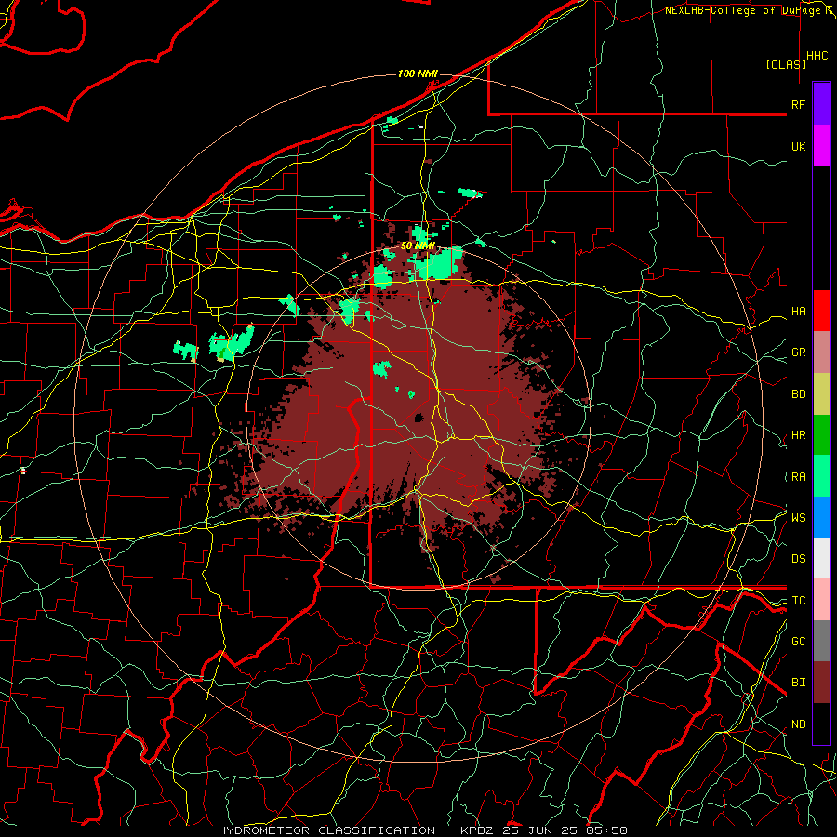
Task: Click the [CLAS] units label
Action: (786, 64)
